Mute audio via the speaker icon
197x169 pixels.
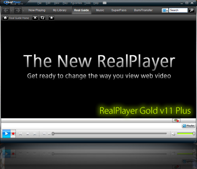pyautogui.click(x=173, y=134)
